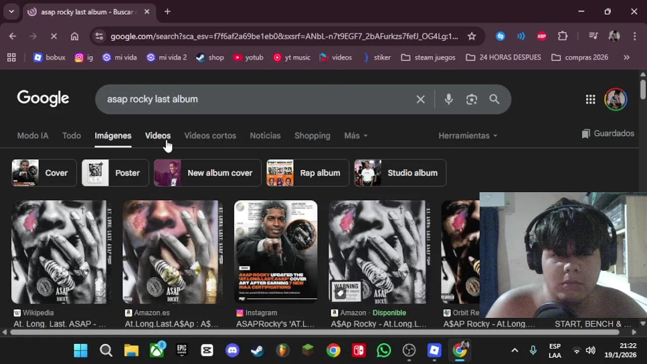Filter images by the Poster chip
This screenshot has height=364, width=647.
point(115,173)
